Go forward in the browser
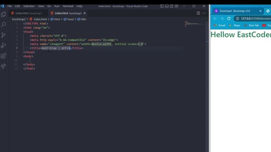 pyautogui.click(x=222, y=19)
